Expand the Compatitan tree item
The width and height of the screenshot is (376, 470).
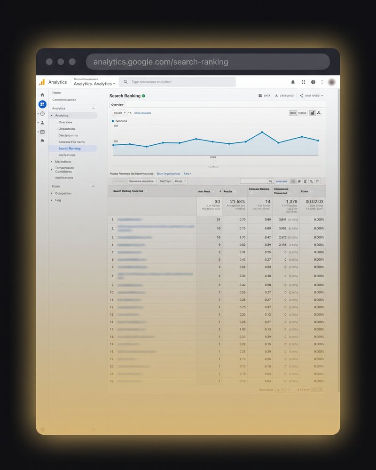point(52,193)
